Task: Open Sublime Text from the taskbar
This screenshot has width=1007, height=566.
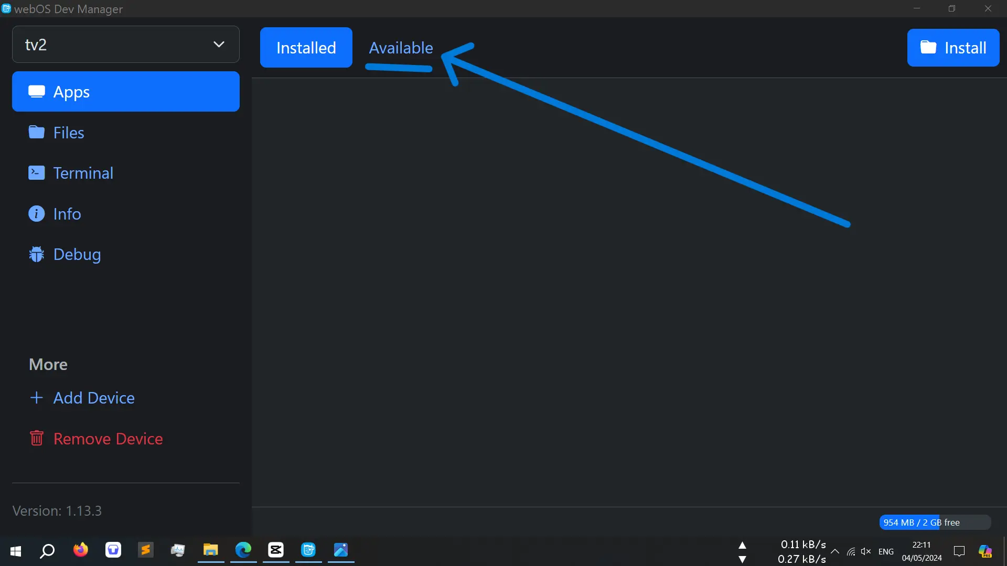Action: coord(145,550)
